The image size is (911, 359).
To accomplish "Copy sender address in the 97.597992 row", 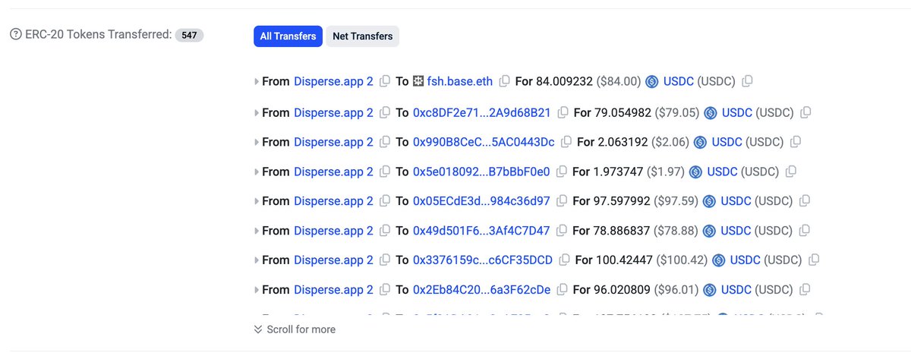I will point(385,201).
